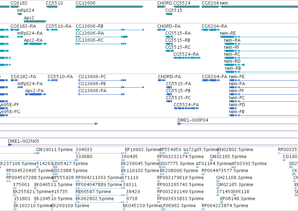Screen dimensions: 298x211
Task: Select the CG5524 gene label
Action: click(182, 3)
